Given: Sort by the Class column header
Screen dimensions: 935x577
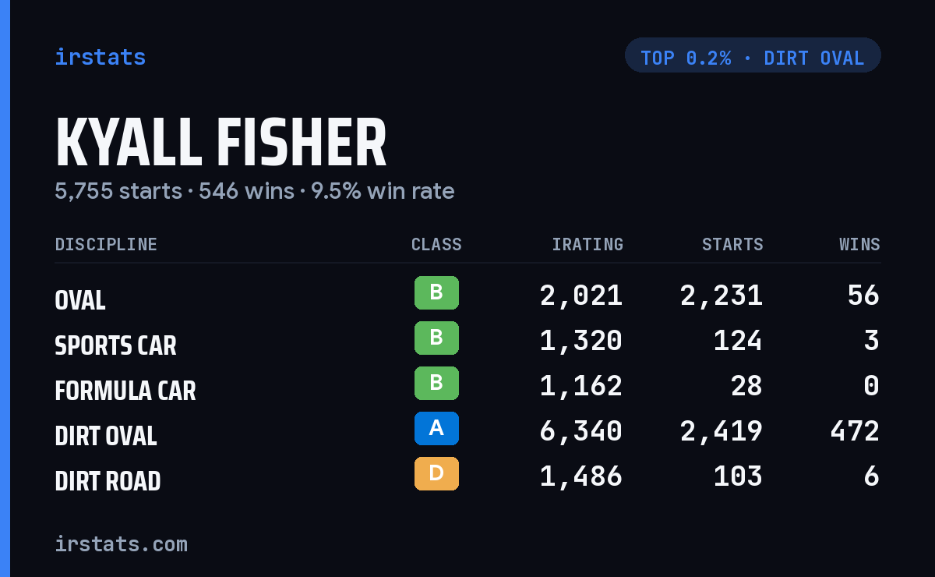Looking at the screenshot, I should pyautogui.click(x=436, y=245).
